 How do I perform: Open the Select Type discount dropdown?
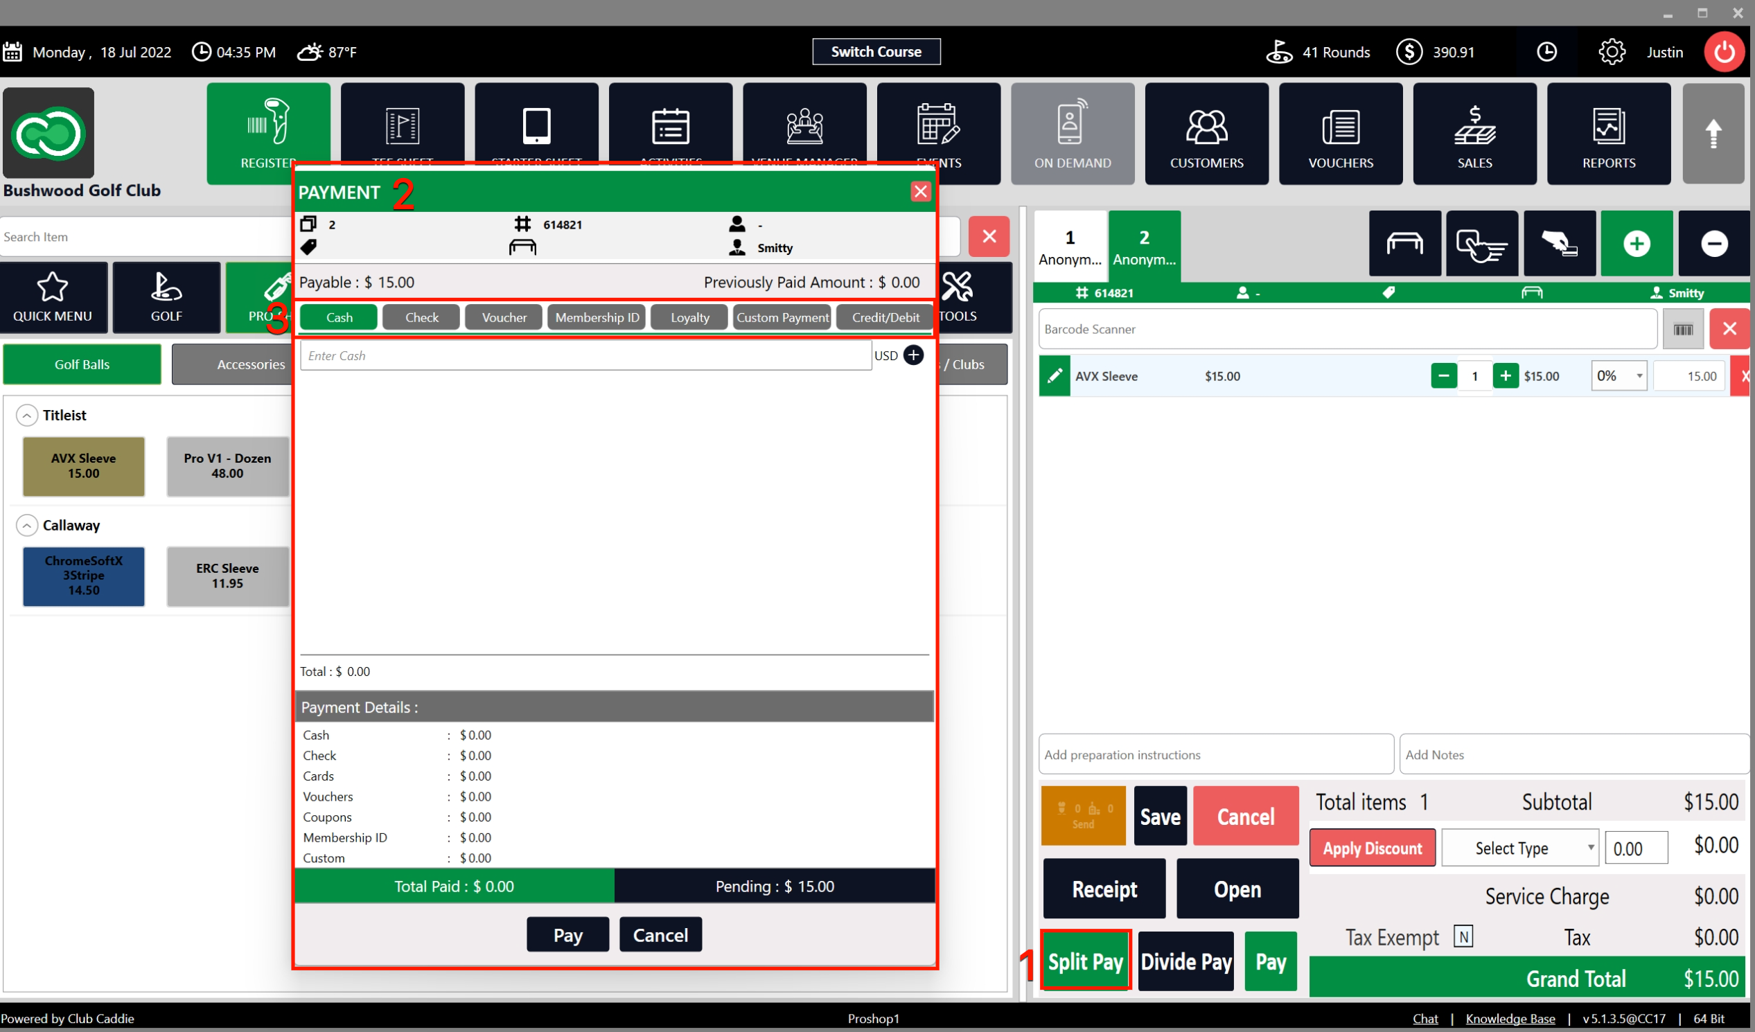[x=1519, y=848]
